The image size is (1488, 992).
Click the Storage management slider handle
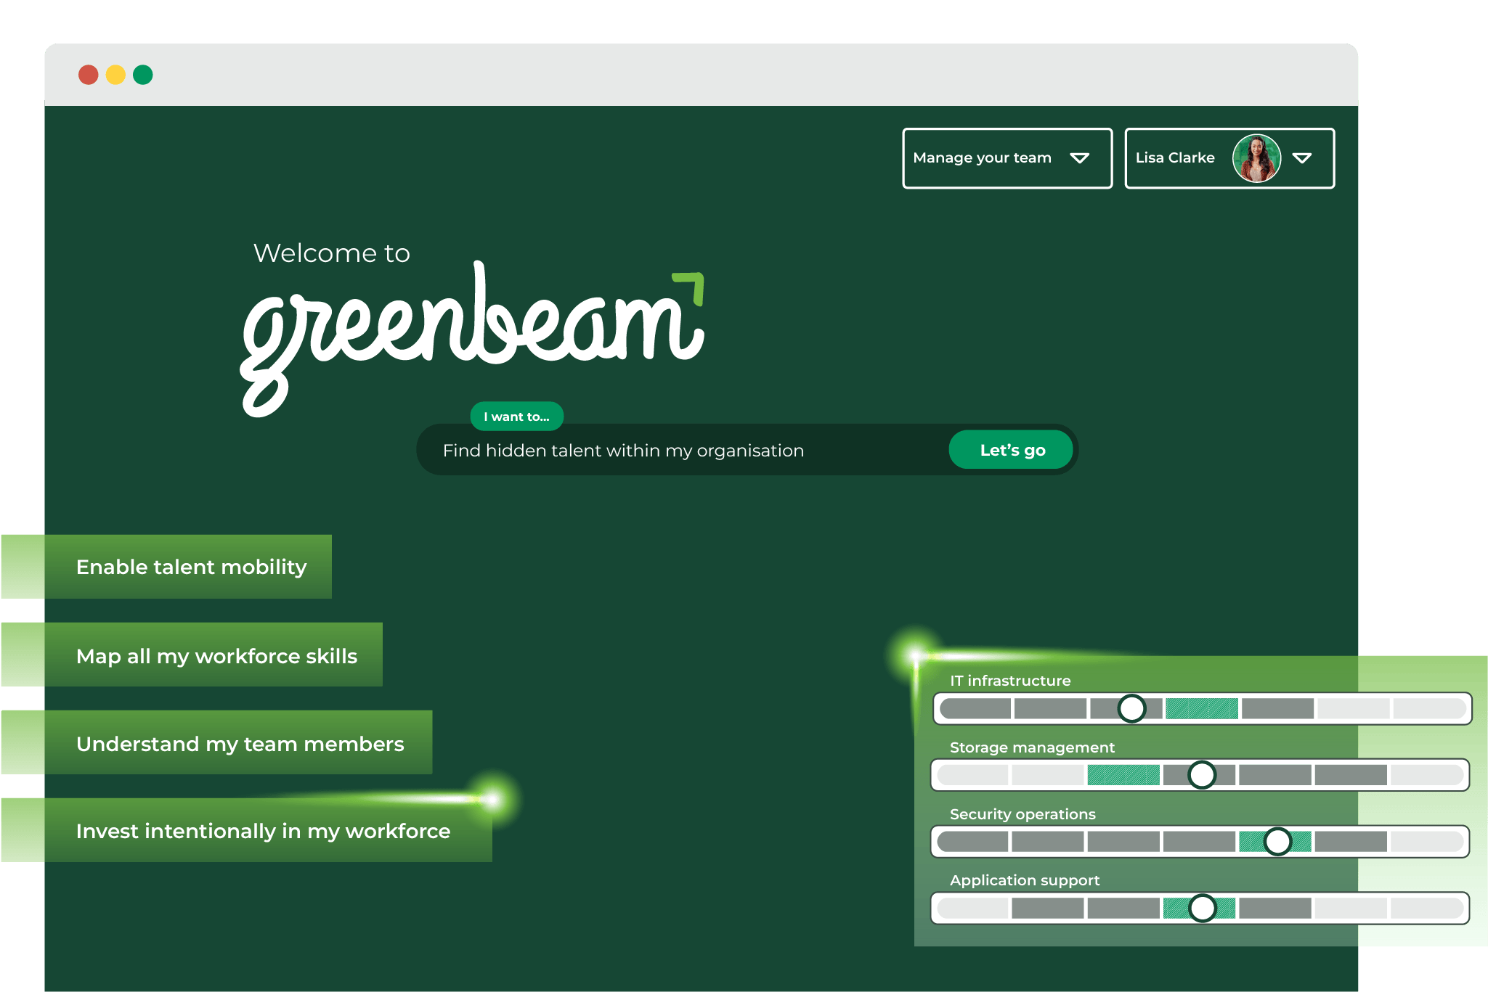coord(1202,775)
